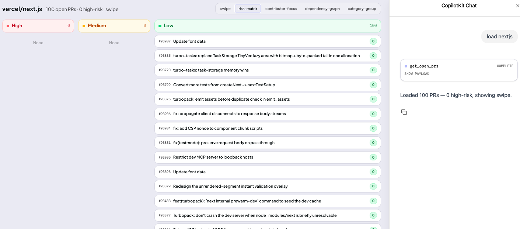Click the '100 open PRs · 0 high-risk · swipe' summary
This screenshot has height=229, width=520.
pyautogui.click(x=82, y=9)
